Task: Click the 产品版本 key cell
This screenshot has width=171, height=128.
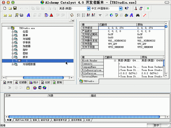Action: point(90,31)
